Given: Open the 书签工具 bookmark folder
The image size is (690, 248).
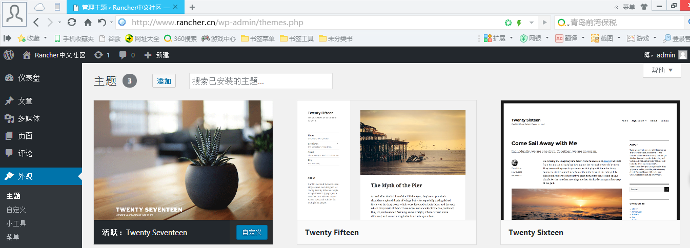Looking at the screenshot, I should coord(297,38).
